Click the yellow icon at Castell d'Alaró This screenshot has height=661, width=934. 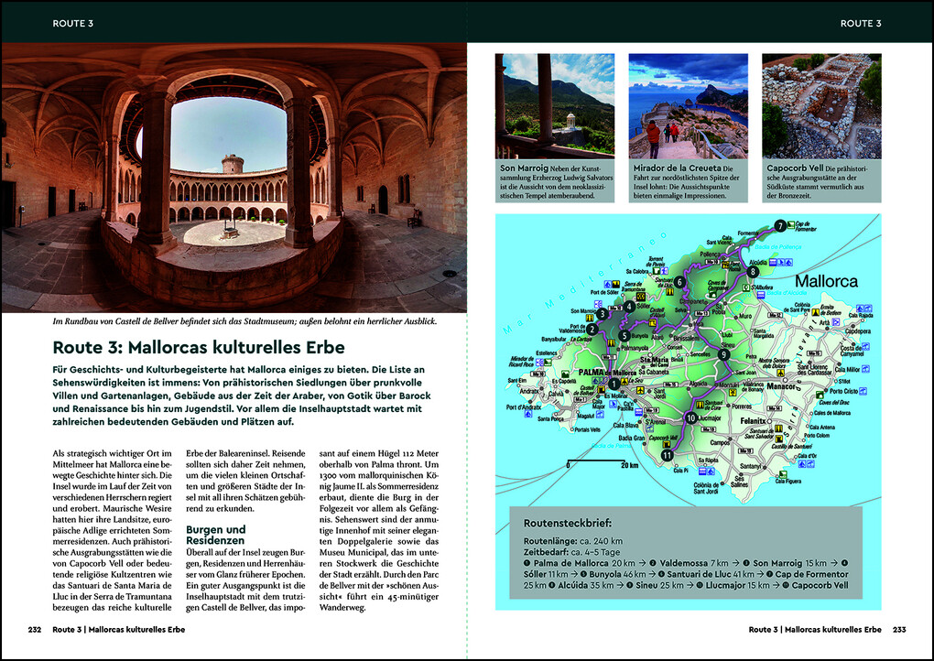click(652, 323)
